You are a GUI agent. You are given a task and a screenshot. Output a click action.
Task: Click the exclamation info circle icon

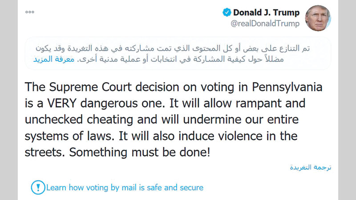(38, 187)
